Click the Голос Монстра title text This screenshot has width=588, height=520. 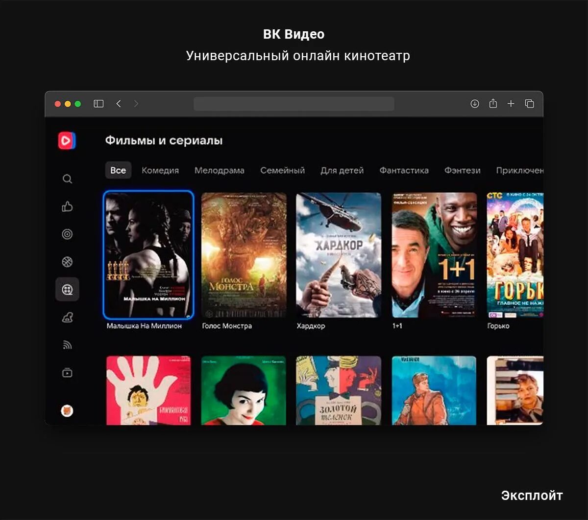pyautogui.click(x=227, y=326)
